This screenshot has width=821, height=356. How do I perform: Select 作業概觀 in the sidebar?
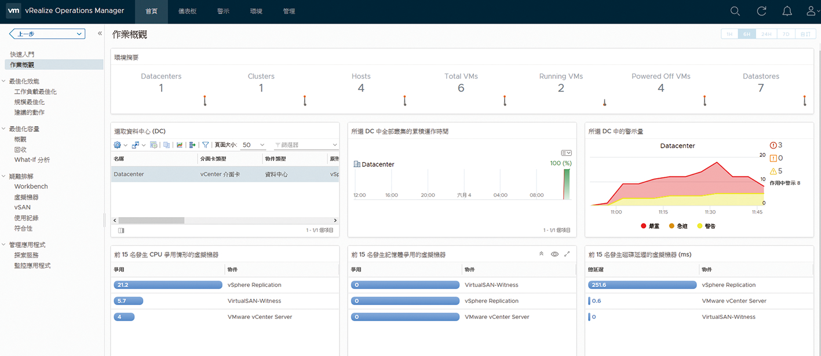pyautogui.click(x=54, y=65)
